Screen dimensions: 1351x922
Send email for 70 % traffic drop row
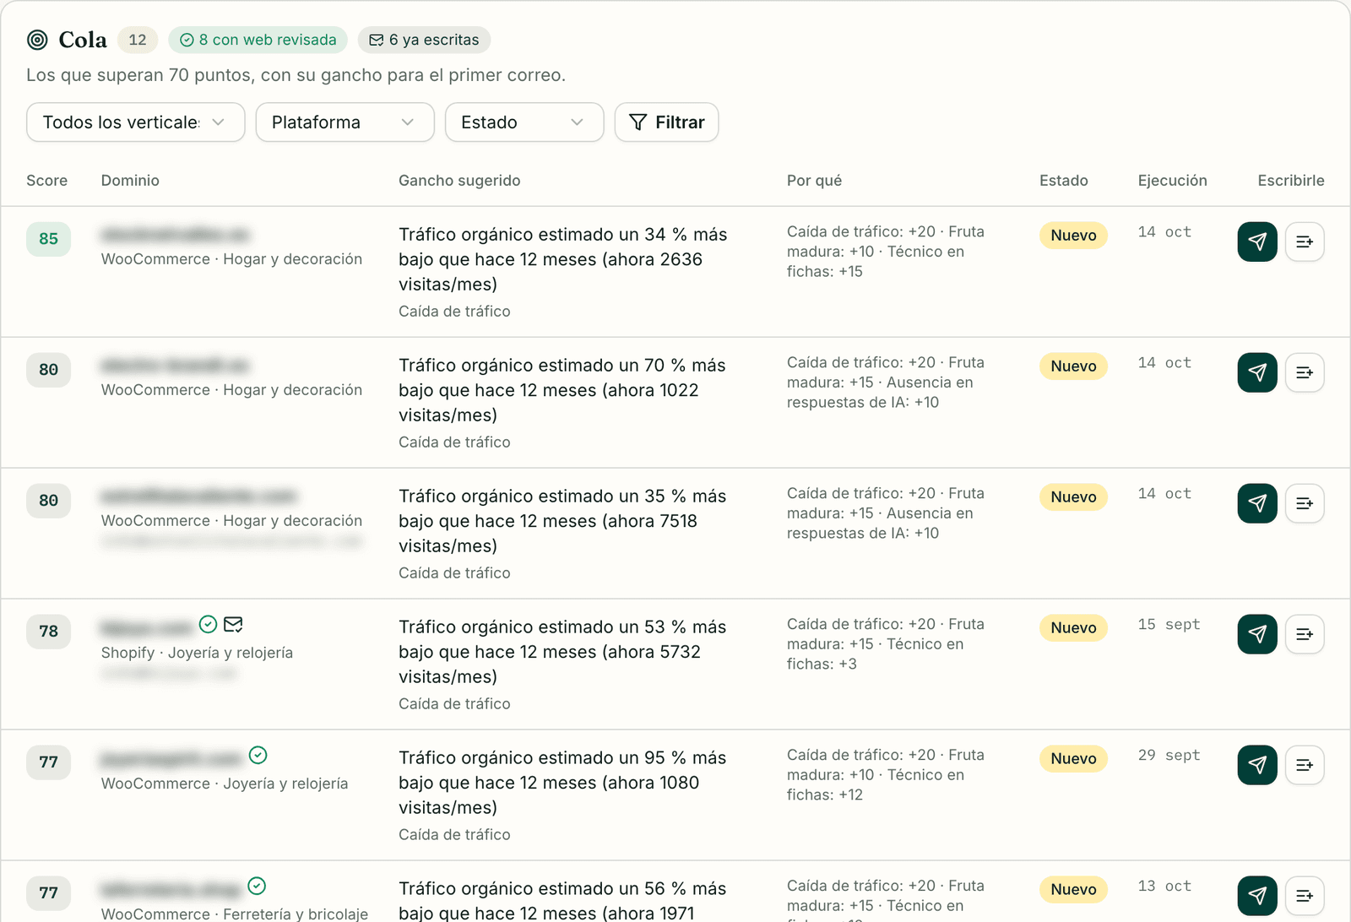(x=1257, y=372)
